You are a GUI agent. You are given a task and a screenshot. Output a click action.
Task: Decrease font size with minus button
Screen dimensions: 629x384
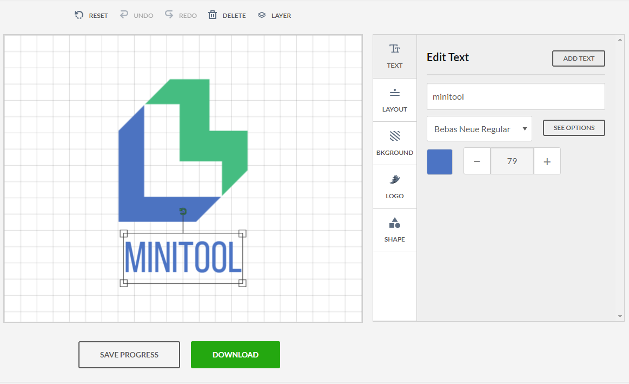tap(477, 161)
